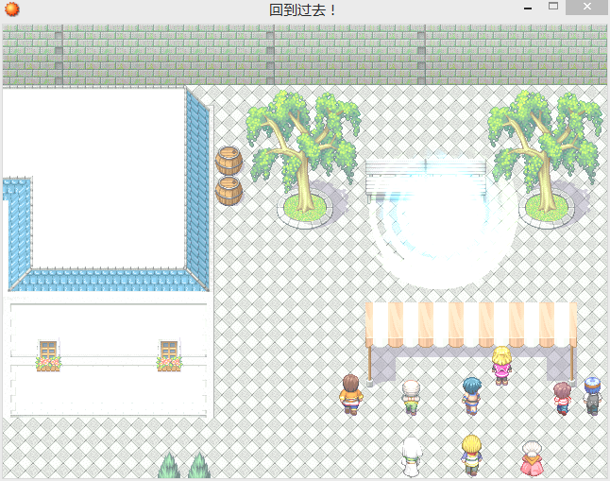Image resolution: width=610 pixels, height=481 pixels.
Task: Click the brown-haired character in orange shirt
Action: (x=351, y=395)
